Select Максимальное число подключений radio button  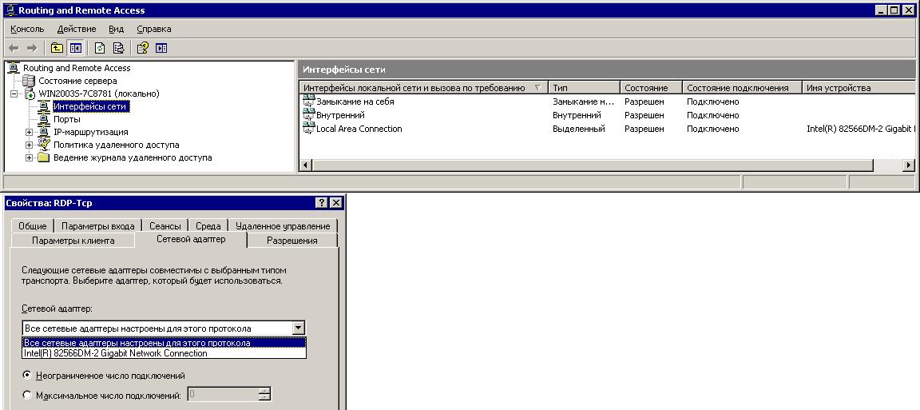click(27, 395)
